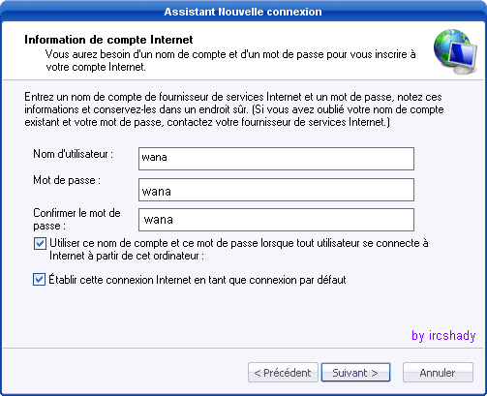This screenshot has height=396, width=487.
Task: Click the globe and monitor wizard icon
Action: pos(455,51)
